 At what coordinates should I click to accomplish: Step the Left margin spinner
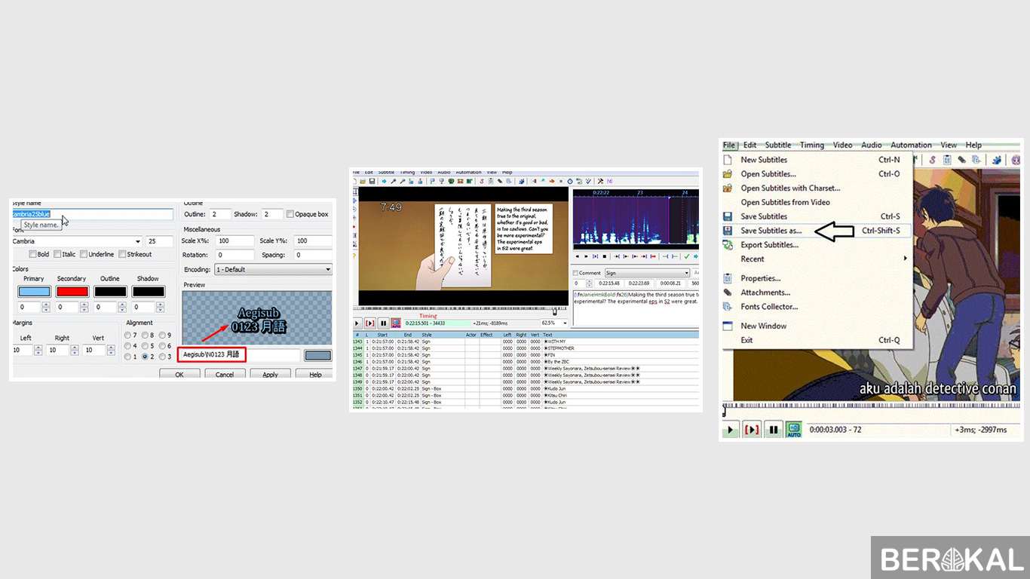[38, 350]
